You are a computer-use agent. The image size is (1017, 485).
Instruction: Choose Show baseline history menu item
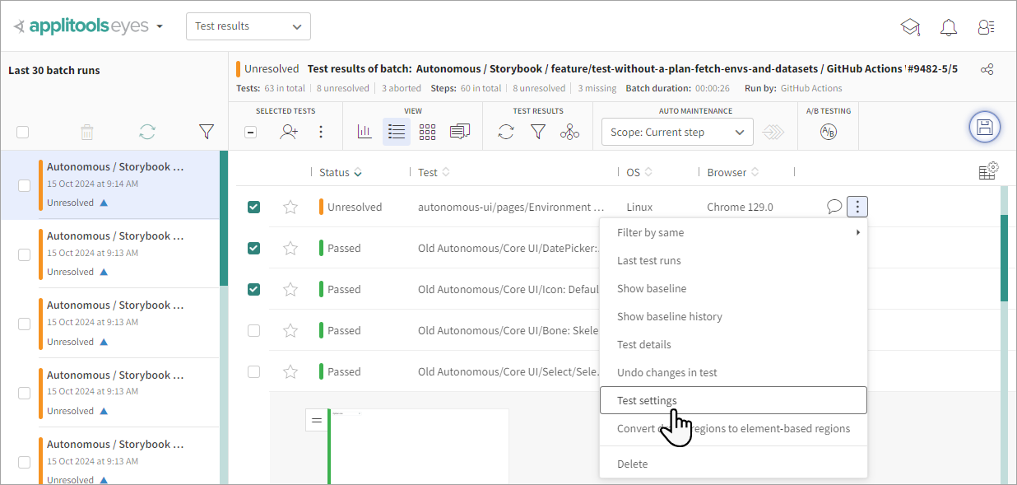pos(669,317)
